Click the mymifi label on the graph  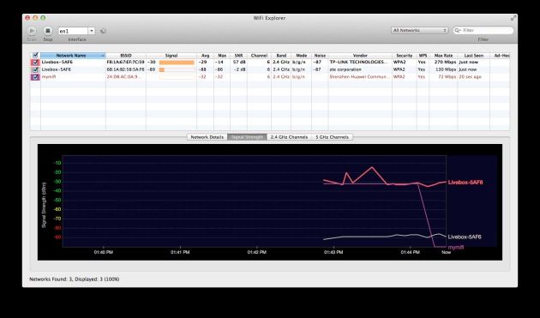(456, 248)
